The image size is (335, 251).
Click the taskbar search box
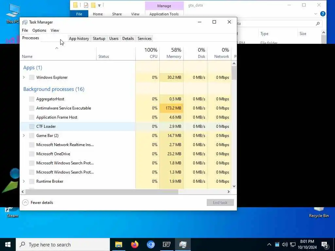(62, 244)
